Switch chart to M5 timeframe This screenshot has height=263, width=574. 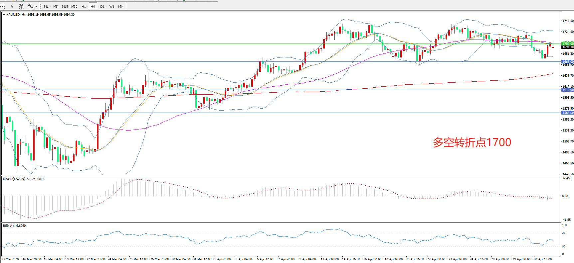55,6
